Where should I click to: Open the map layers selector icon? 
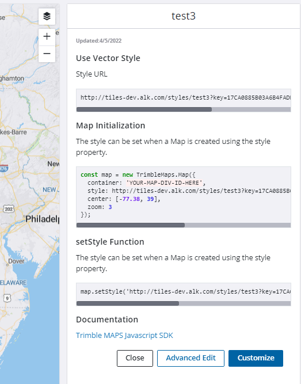(x=47, y=17)
